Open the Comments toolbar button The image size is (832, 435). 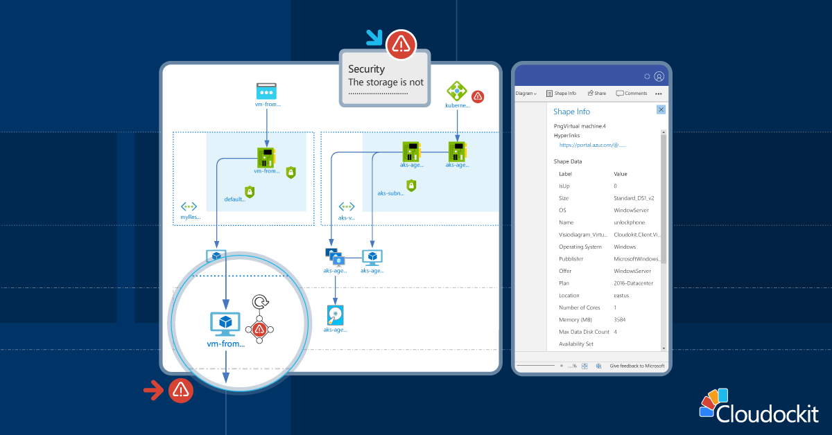pyautogui.click(x=632, y=94)
